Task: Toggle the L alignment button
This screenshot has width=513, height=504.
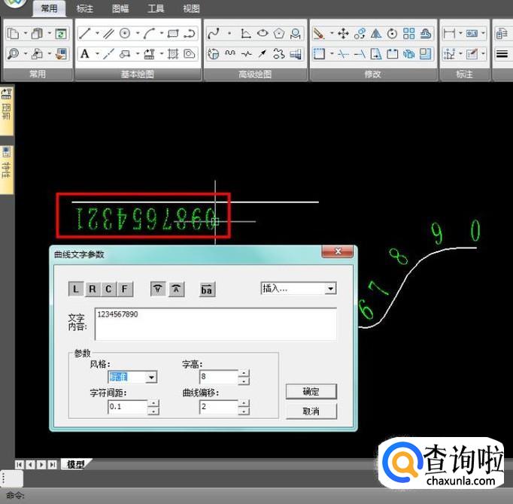Action: pyautogui.click(x=76, y=289)
